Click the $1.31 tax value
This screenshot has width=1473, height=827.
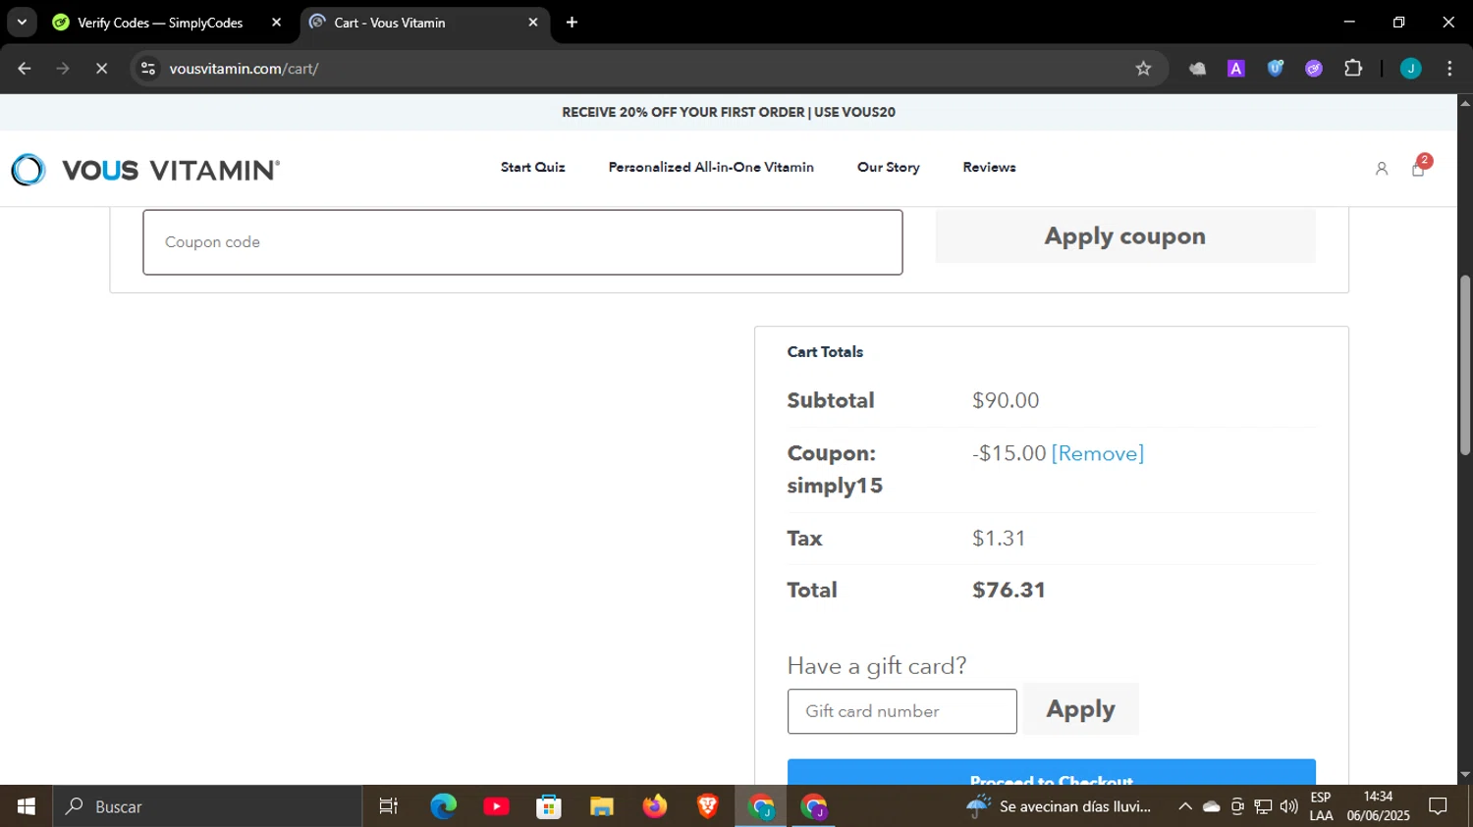click(999, 539)
